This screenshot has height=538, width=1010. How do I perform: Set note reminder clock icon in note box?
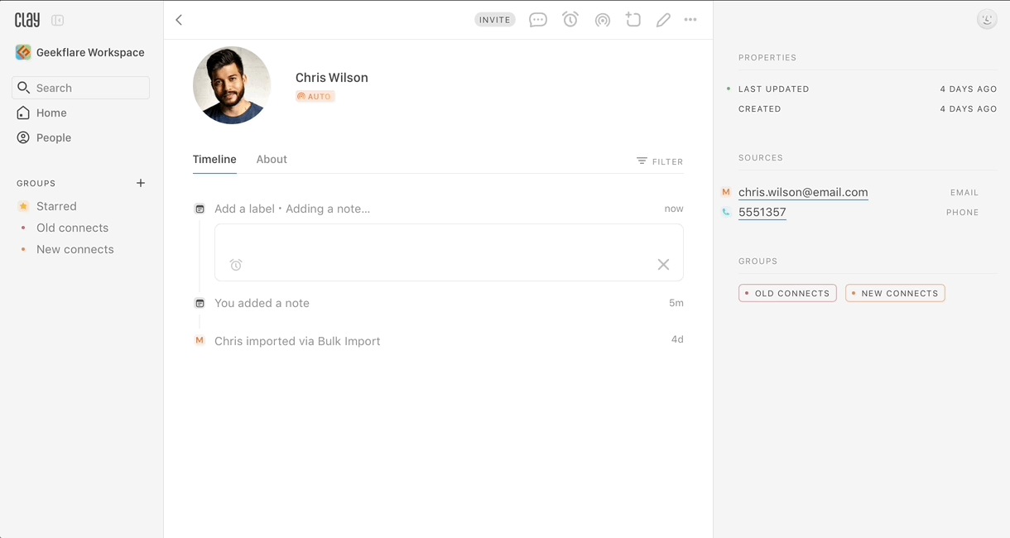(236, 265)
